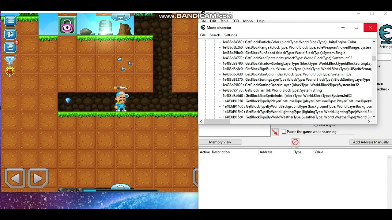The width and height of the screenshot is (392, 220).
Task: Select GetBlockSignBubbleVisualLookType method row
Action: point(297,69)
